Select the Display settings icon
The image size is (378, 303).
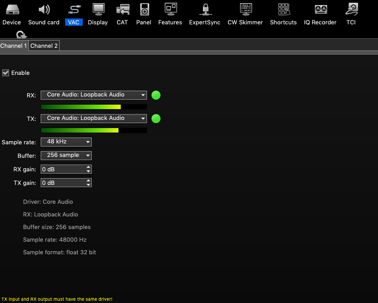[x=98, y=9]
